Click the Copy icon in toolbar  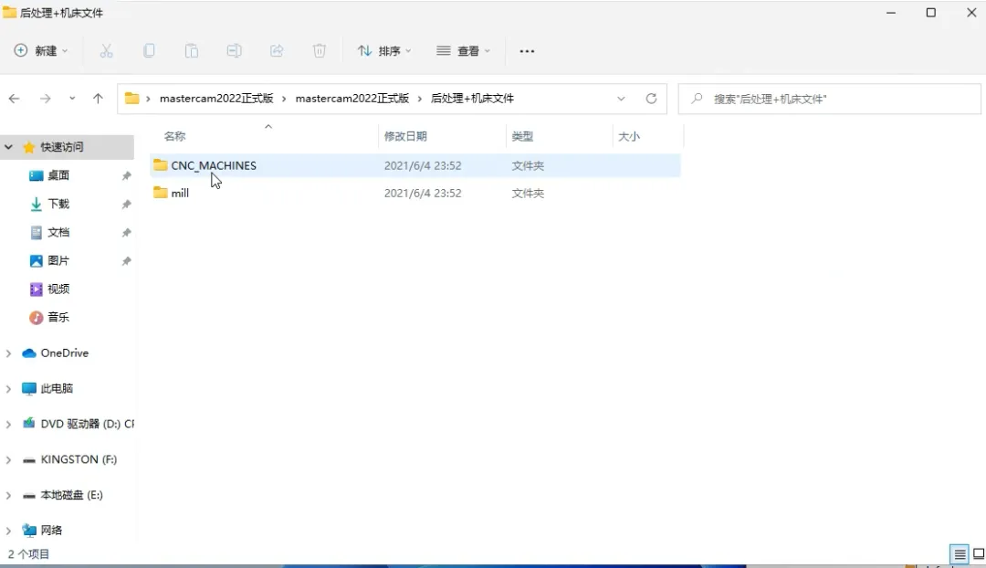point(149,51)
